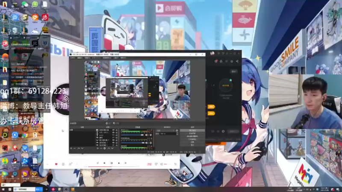
Task: Click 开始录制 start recording button
Action: click(x=192, y=134)
